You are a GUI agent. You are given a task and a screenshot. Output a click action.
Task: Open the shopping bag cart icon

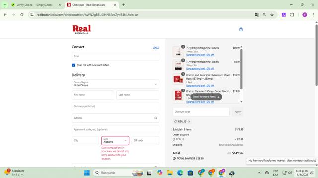point(241,29)
